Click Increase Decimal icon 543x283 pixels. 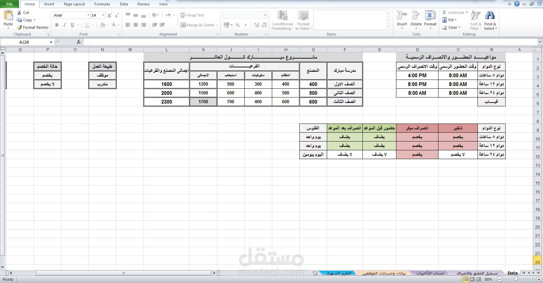256,25
